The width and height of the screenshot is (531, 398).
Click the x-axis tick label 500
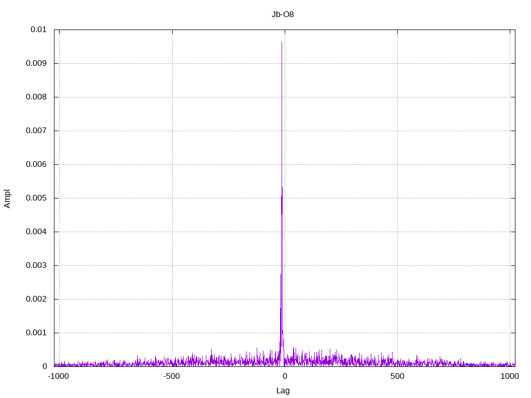397,376
